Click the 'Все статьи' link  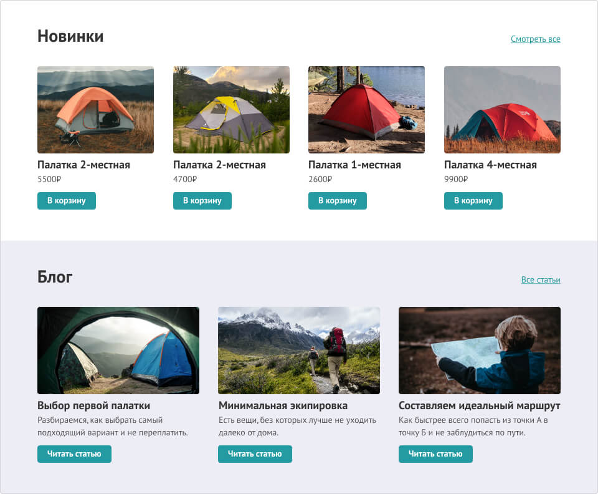click(x=540, y=280)
